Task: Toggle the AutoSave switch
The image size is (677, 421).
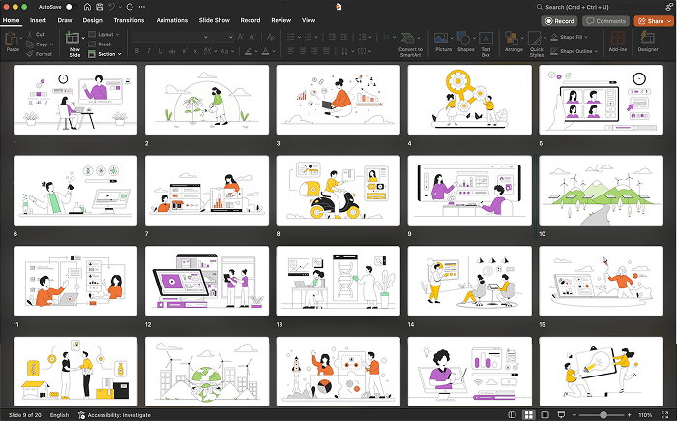Action: point(72,7)
